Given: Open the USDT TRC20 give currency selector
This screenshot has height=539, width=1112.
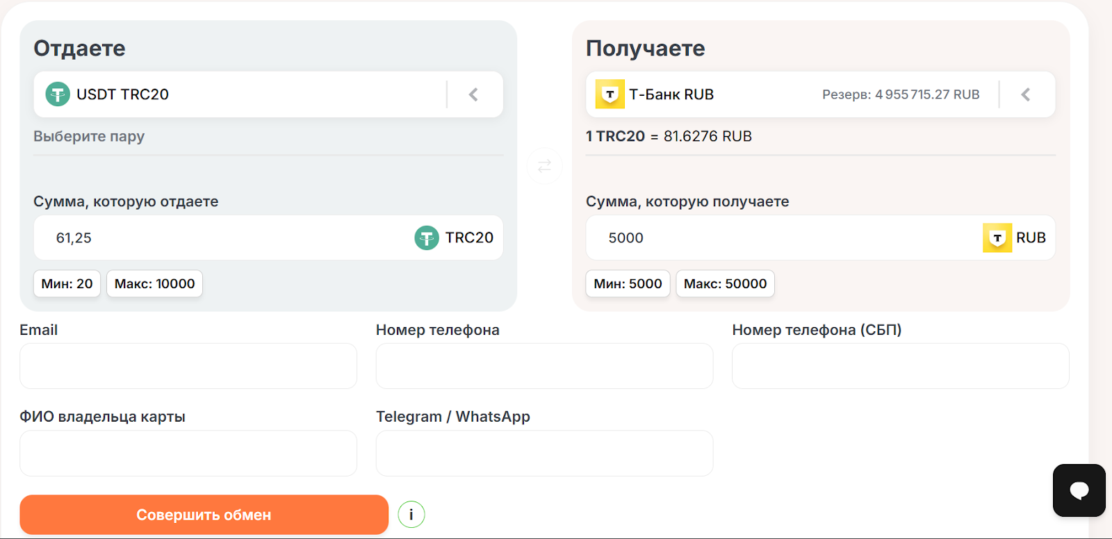Looking at the screenshot, I should (236, 94).
